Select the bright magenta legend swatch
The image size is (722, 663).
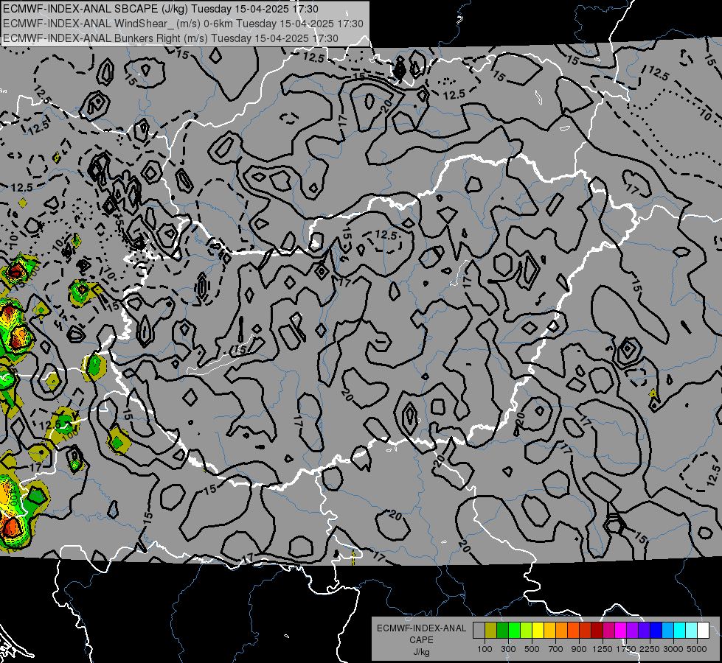click(620, 630)
